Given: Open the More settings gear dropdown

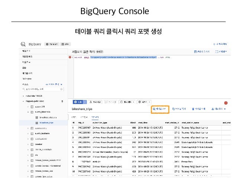Looking at the screenshot, I should 144,102.
